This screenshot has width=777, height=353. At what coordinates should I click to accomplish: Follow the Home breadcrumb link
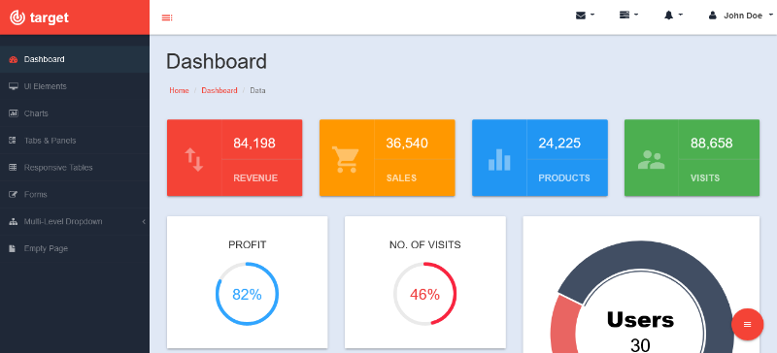pyautogui.click(x=179, y=90)
